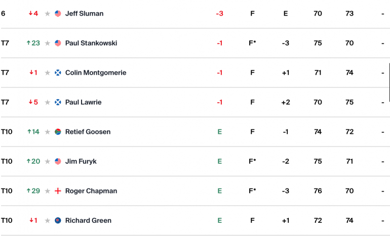
Task: Expand the Paul Lawrie leaderboard row
Action: [x=195, y=102]
